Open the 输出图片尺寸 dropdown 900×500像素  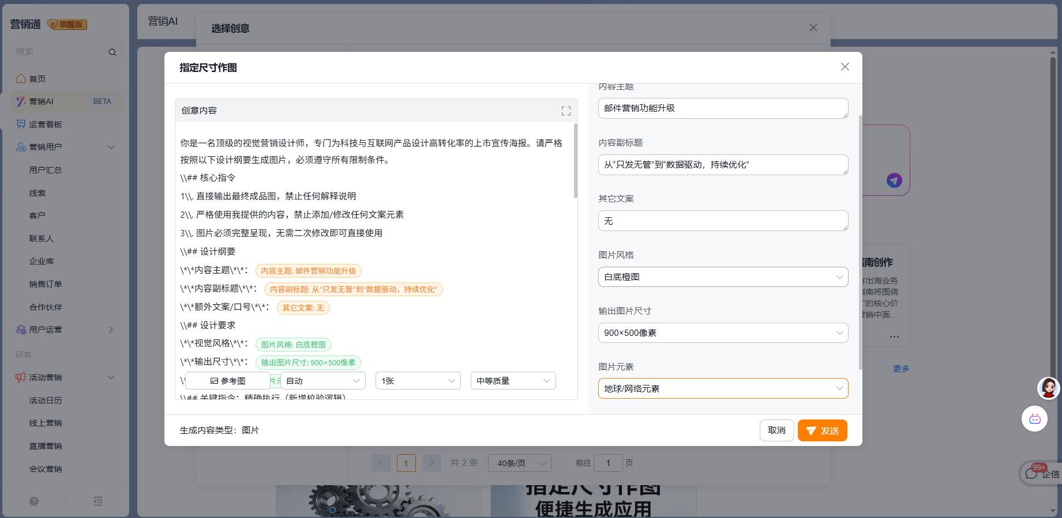(723, 332)
